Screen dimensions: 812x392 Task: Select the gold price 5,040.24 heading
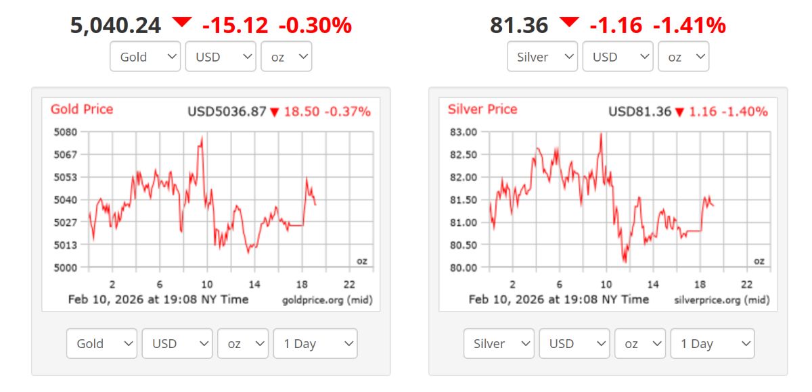(116, 25)
